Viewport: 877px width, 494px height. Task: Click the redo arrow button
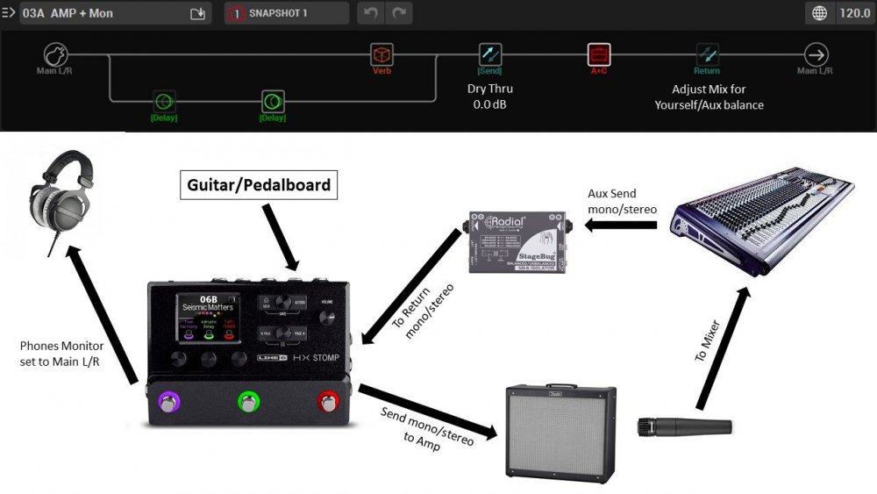click(x=399, y=13)
